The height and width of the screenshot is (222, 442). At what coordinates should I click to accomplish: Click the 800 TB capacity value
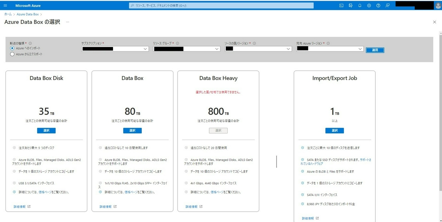218,111
